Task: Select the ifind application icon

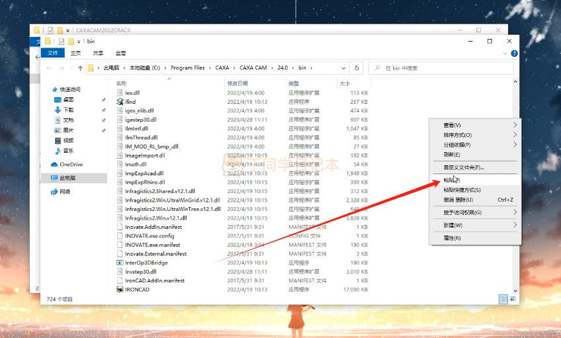Action: click(x=119, y=102)
